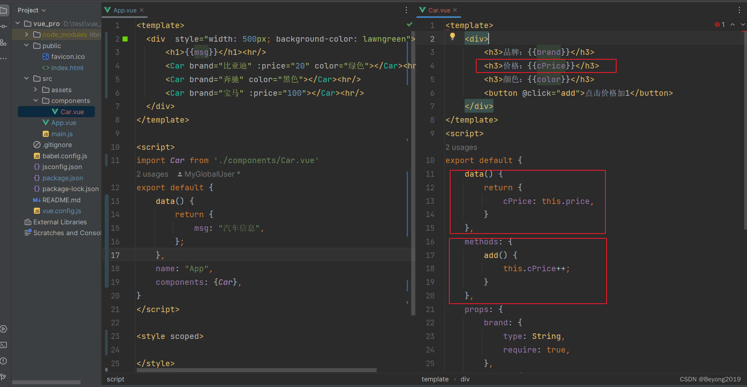Collapse the src folder
Screen dimensions: 747x387
[26, 79]
